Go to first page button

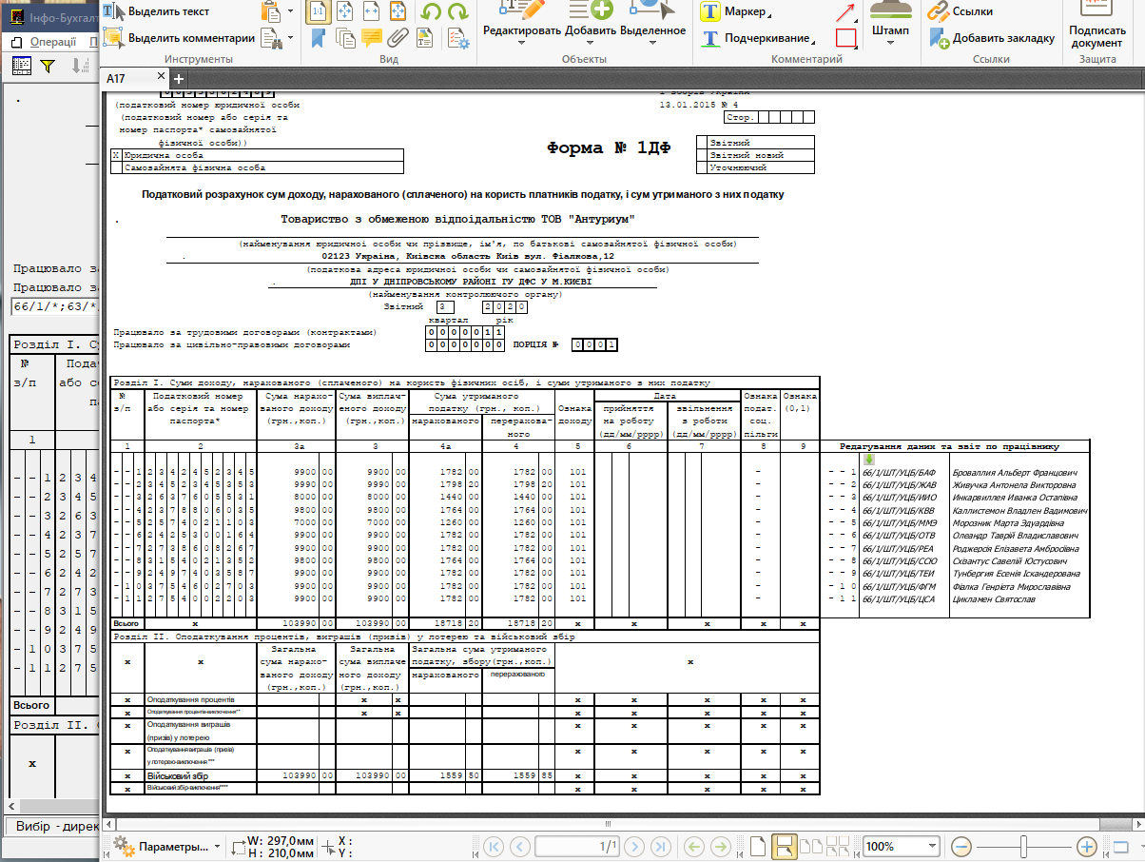click(493, 846)
